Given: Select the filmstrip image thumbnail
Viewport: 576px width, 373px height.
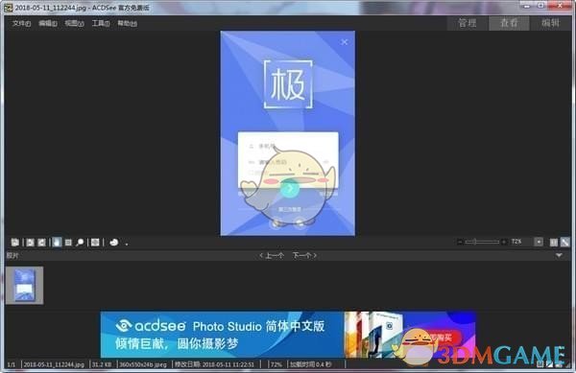Looking at the screenshot, I should [25, 286].
